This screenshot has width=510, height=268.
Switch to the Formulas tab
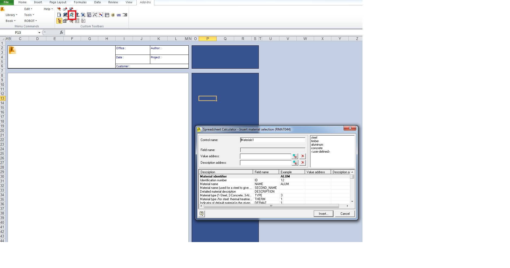[80, 2]
